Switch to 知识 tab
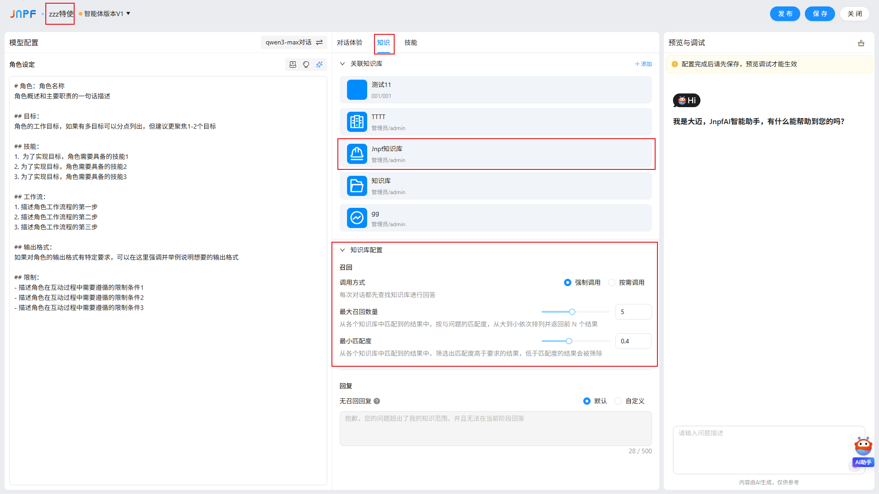This screenshot has height=494, width=879. (x=384, y=43)
